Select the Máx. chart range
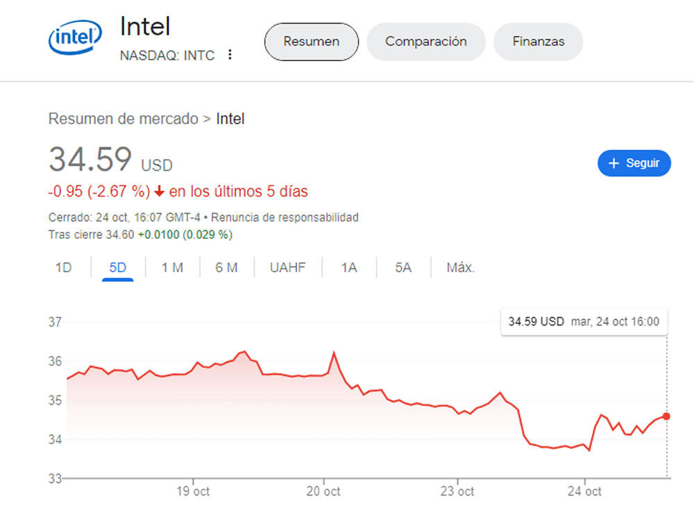Screen dimensions: 694x506 [x=460, y=267]
